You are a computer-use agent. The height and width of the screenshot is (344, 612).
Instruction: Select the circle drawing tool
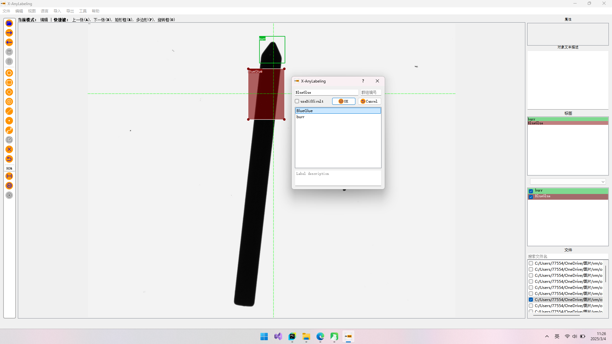[x=9, y=102]
